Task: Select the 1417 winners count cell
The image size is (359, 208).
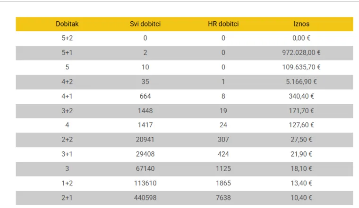Action: click(x=145, y=125)
